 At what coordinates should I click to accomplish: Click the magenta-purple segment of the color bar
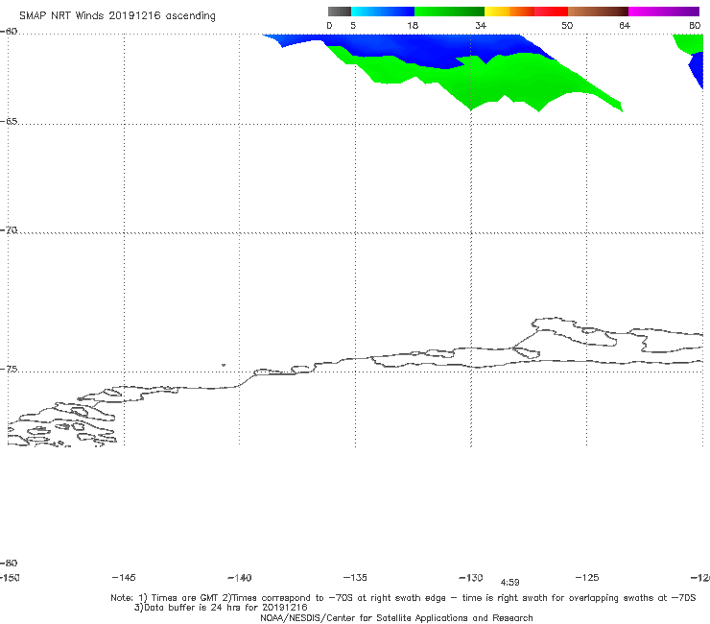click(664, 12)
